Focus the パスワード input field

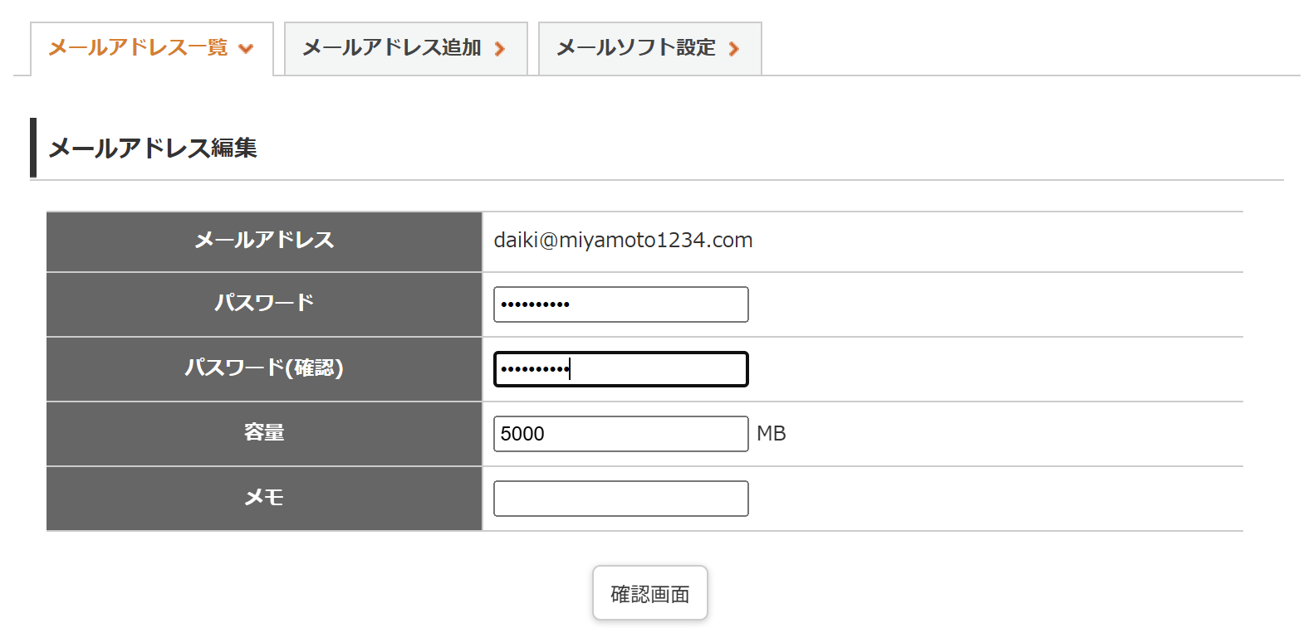coord(620,304)
